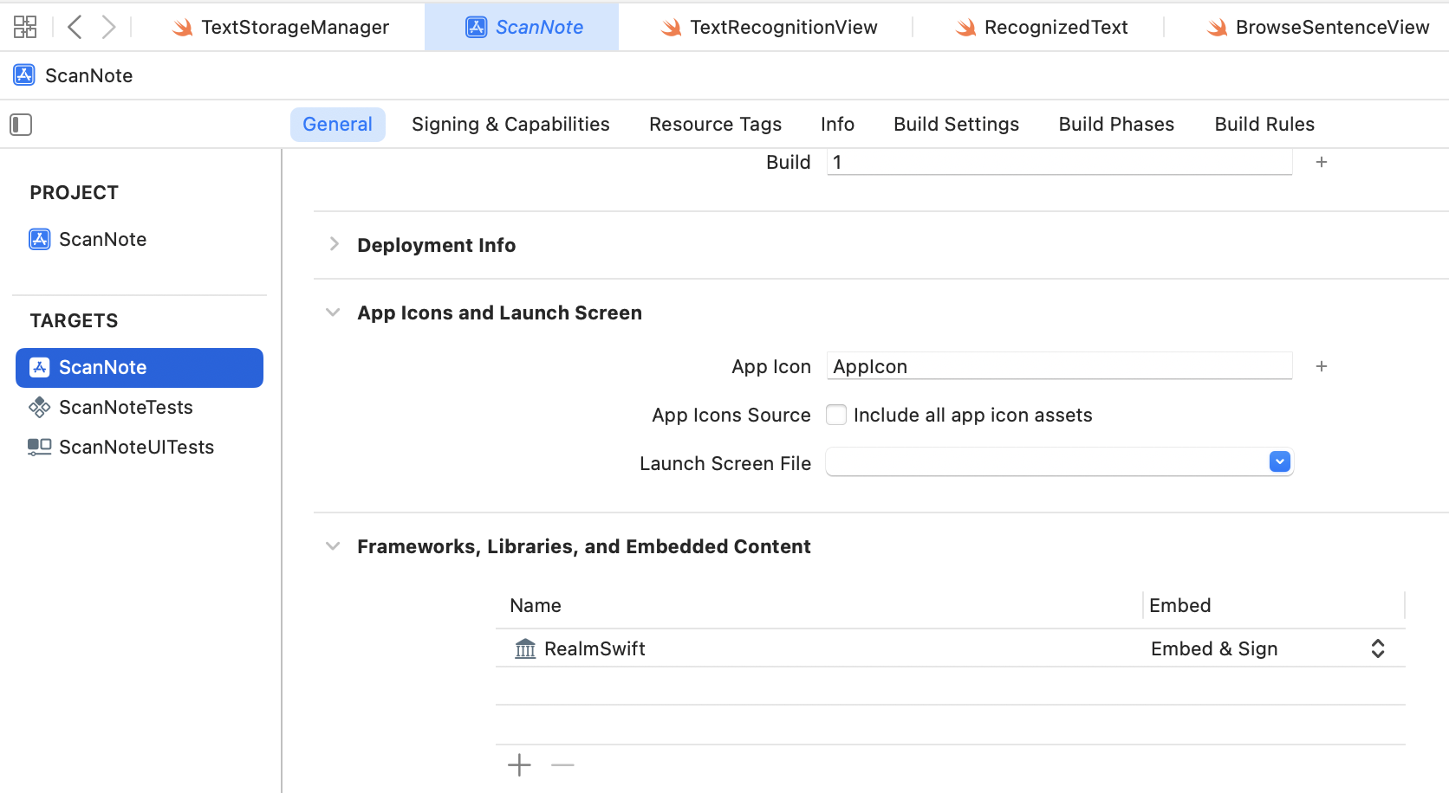Click the Name column header
The image size is (1449, 793).
click(536, 605)
